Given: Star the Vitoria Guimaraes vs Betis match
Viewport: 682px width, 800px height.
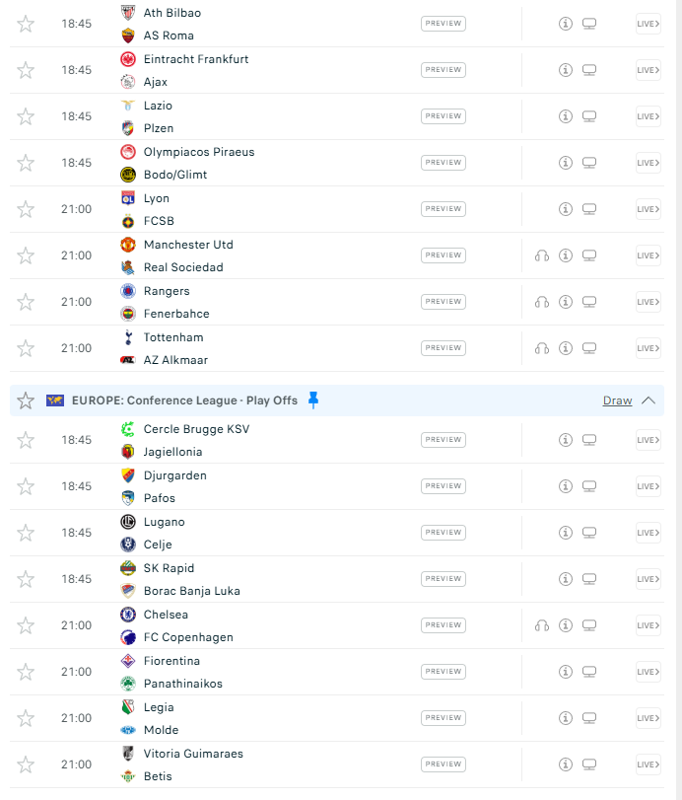Looking at the screenshot, I should 26,764.
